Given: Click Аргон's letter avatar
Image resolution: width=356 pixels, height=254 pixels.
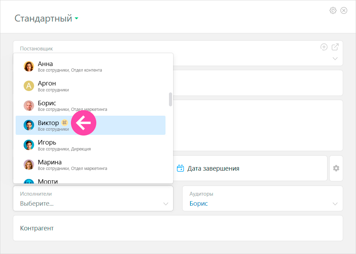Looking at the screenshot, I should coord(29,86).
